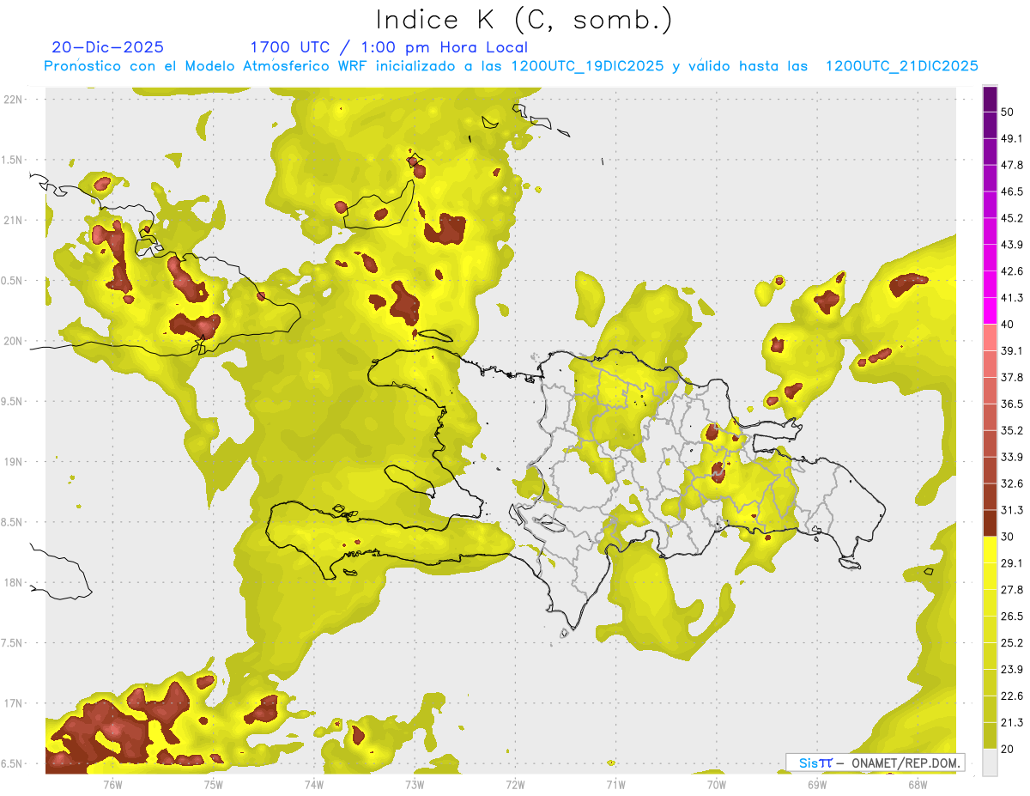This screenshot has width=1030, height=796.
Task: Click the "37.8" color bar label
Action: tap(1012, 378)
